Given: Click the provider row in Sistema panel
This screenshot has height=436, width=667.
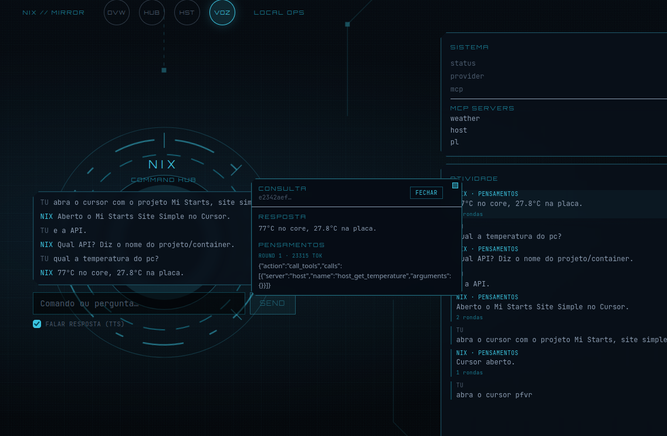Looking at the screenshot, I should pos(467,76).
